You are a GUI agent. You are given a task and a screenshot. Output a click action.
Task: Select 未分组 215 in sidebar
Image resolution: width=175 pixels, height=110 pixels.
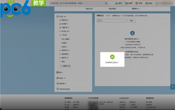(65, 32)
